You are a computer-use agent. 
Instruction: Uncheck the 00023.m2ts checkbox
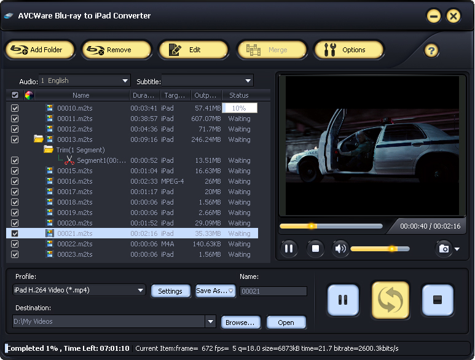(x=15, y=254)
